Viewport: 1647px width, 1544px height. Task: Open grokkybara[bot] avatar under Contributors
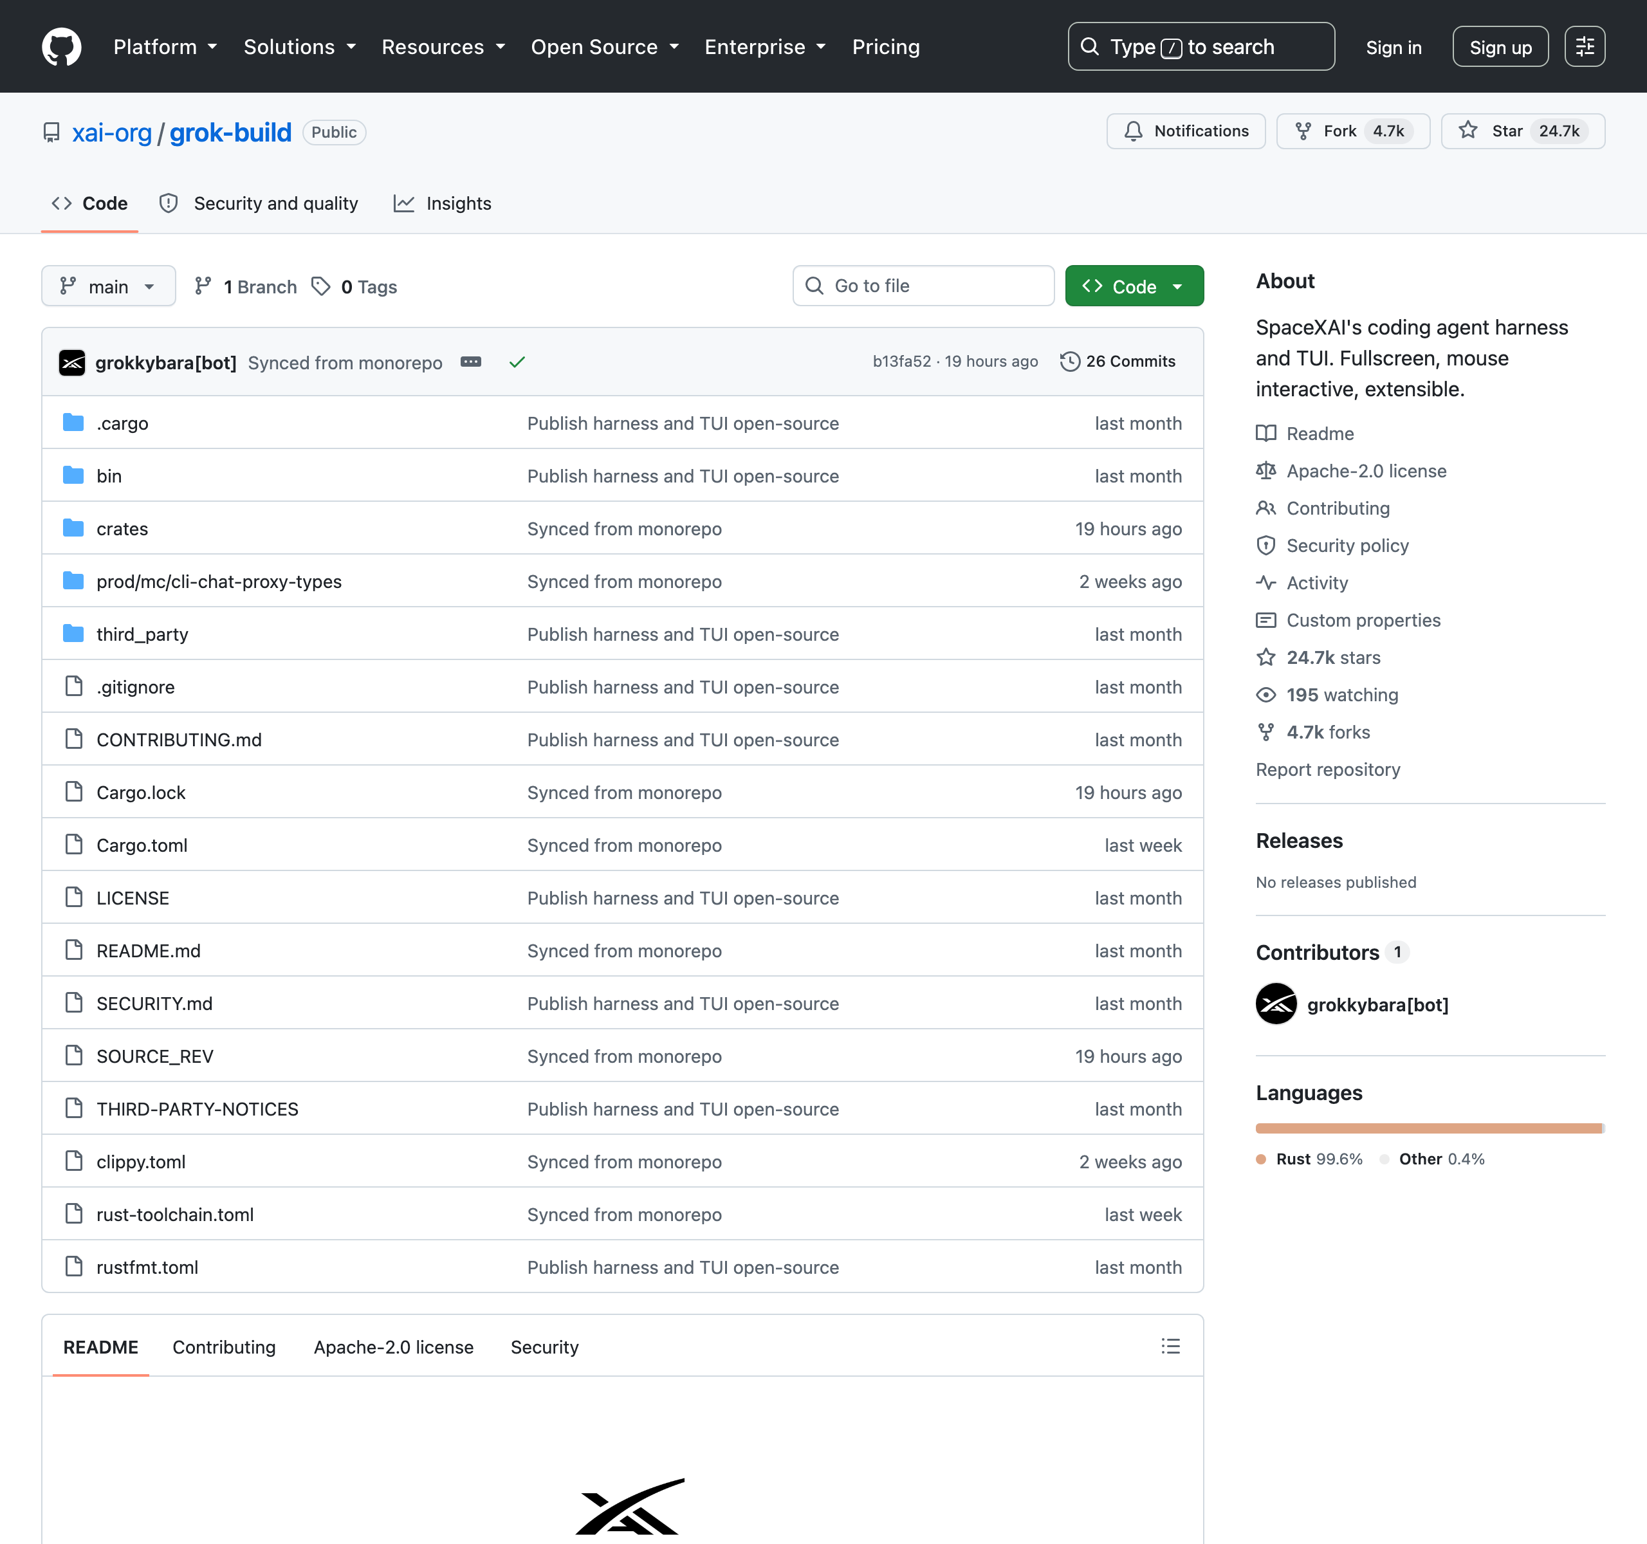(x=1276, y=1004)
